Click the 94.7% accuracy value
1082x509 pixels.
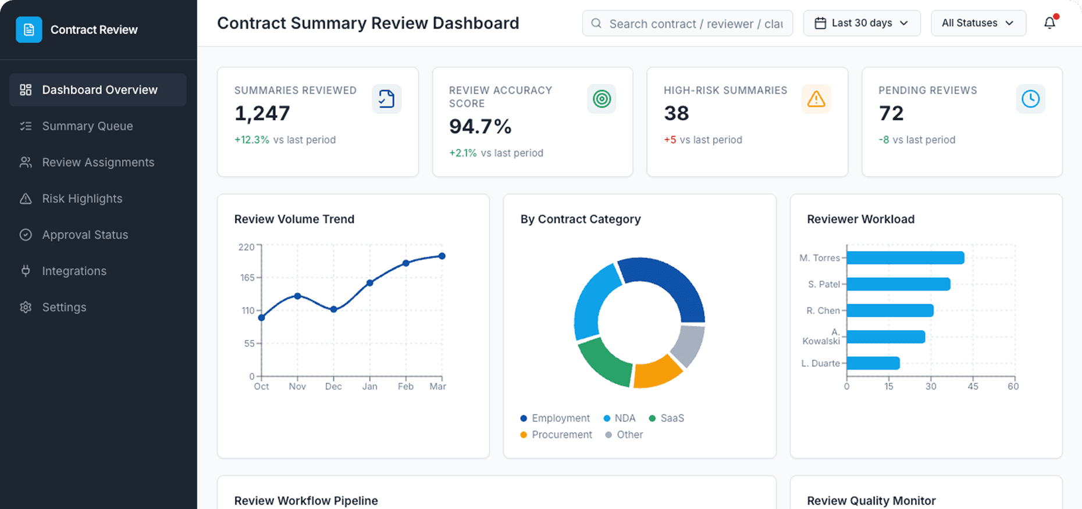[x=480, y=126]
